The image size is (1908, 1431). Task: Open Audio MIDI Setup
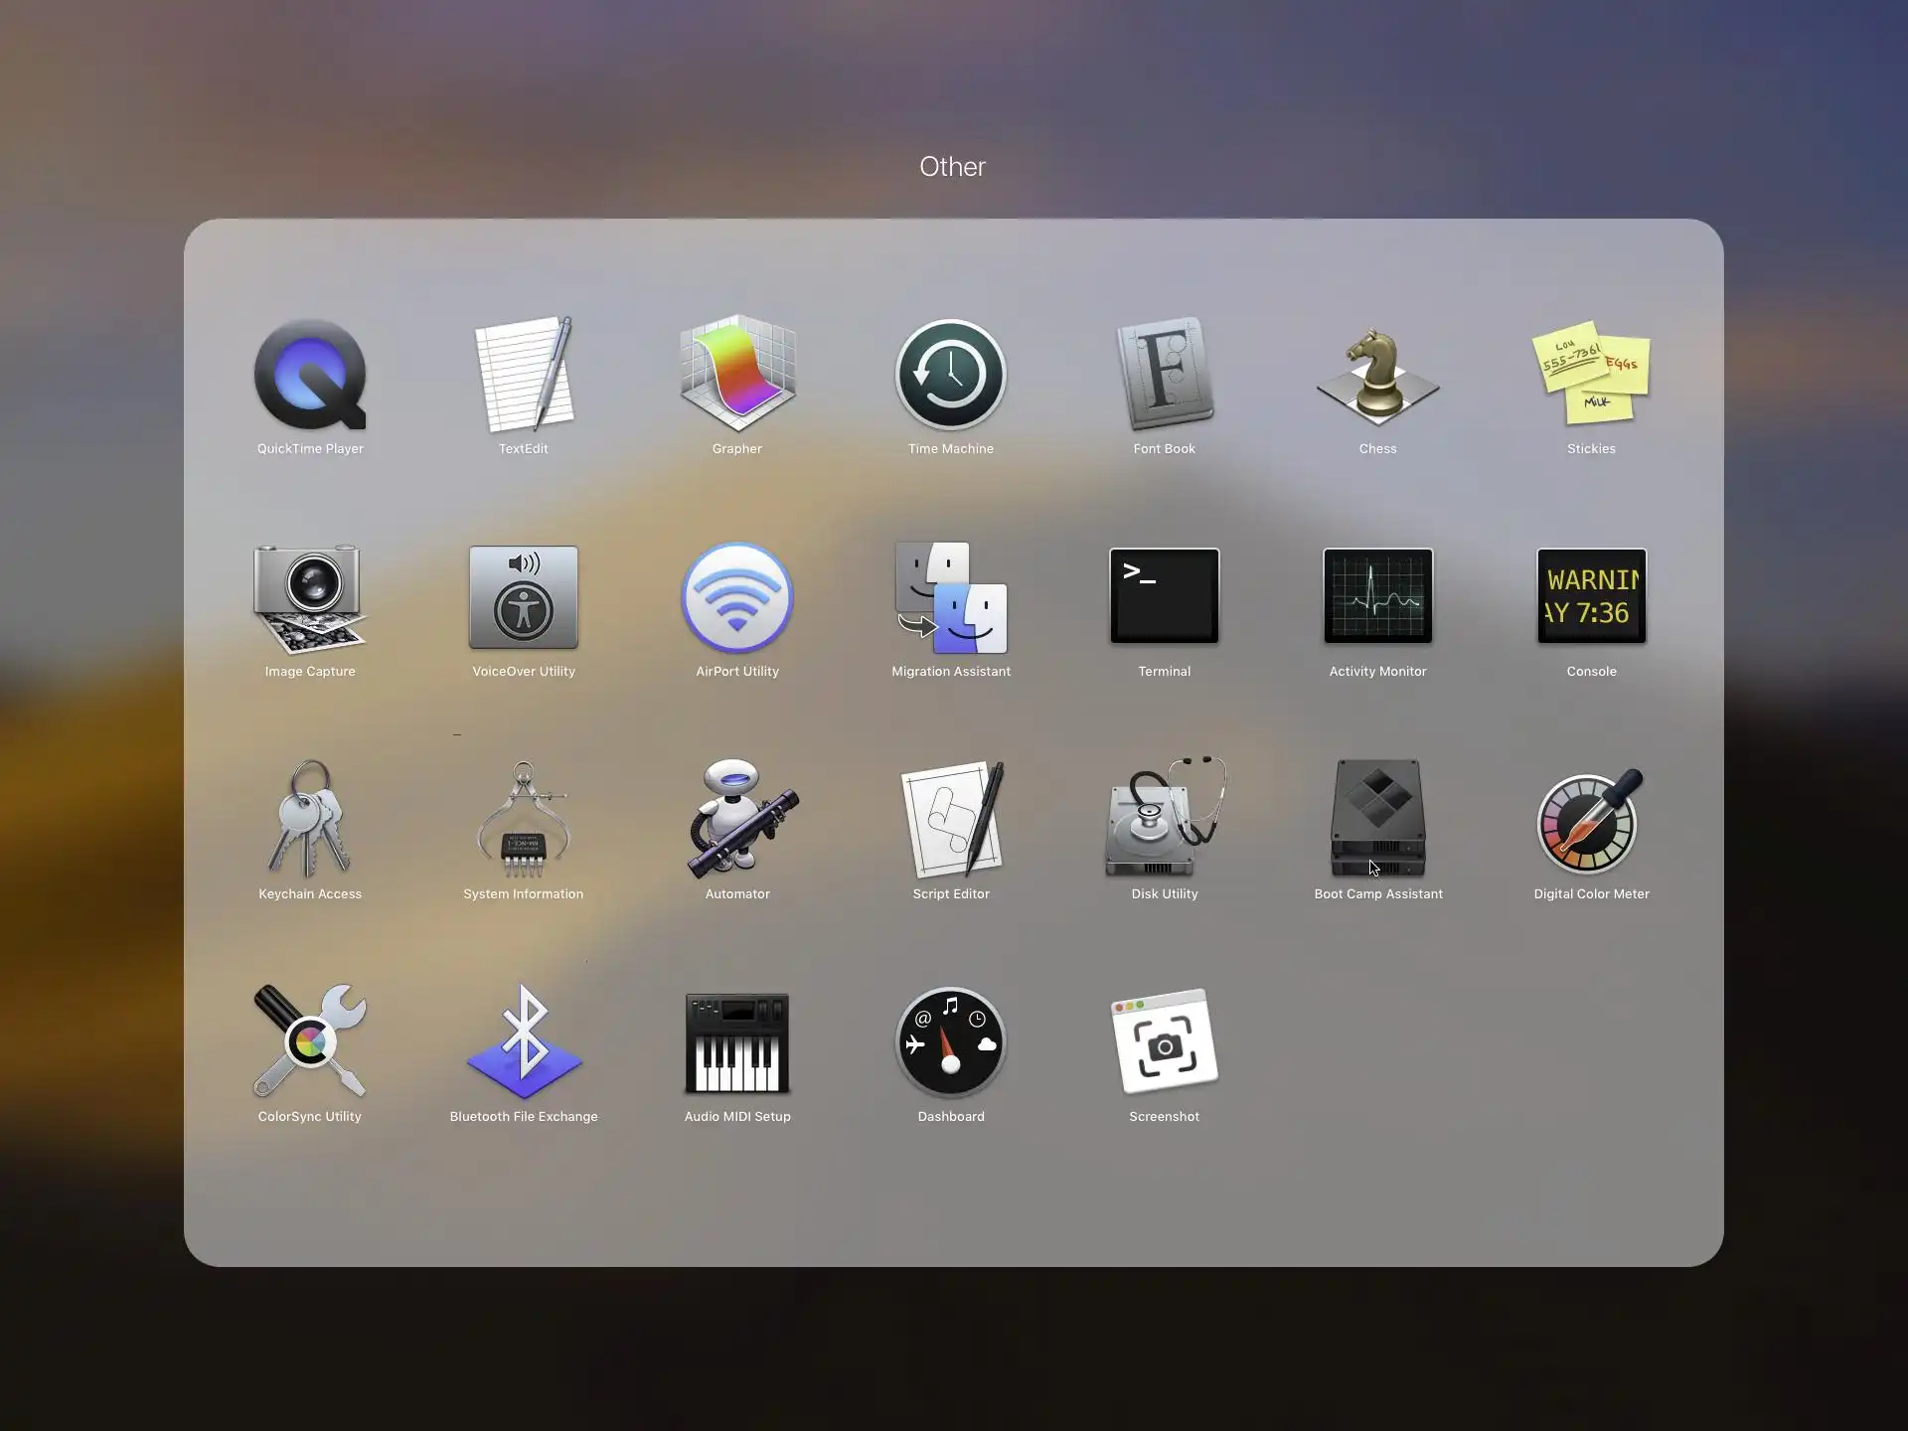pyautogui.click(x=737, y=1041)
